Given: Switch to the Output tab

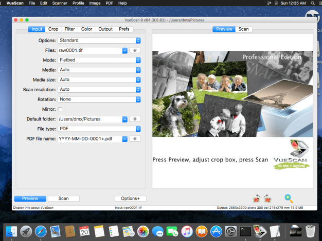Looking at the screenshot, I should (x=105, y=29).
